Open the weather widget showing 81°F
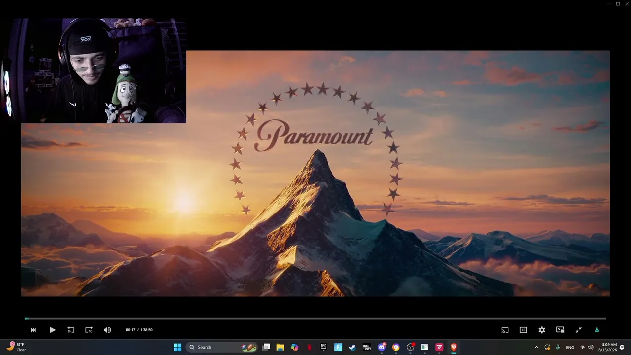The image size is (631, 355). pos(17,347)
